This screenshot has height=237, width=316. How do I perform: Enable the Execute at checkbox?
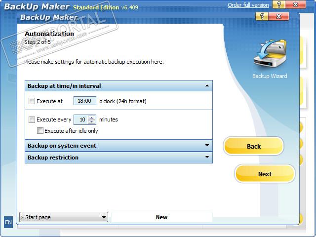[32, 101]
